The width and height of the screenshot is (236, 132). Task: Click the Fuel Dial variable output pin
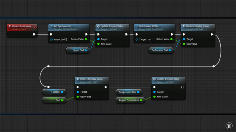coord(62,92)
